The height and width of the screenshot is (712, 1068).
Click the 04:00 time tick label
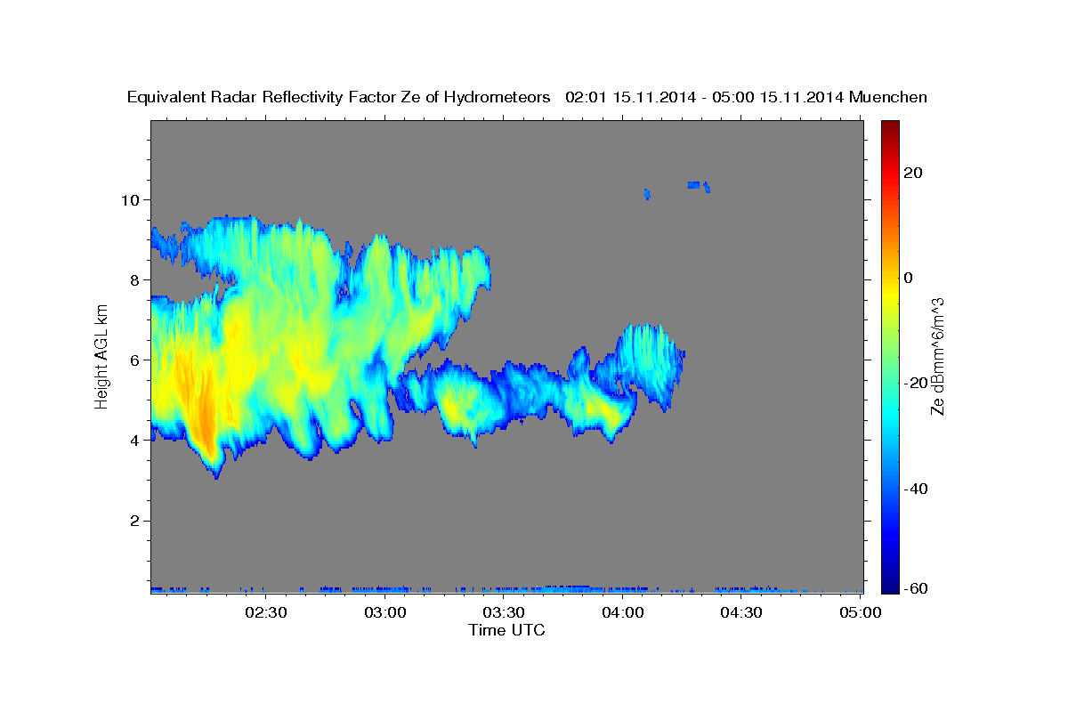click(x=622, y=612)
